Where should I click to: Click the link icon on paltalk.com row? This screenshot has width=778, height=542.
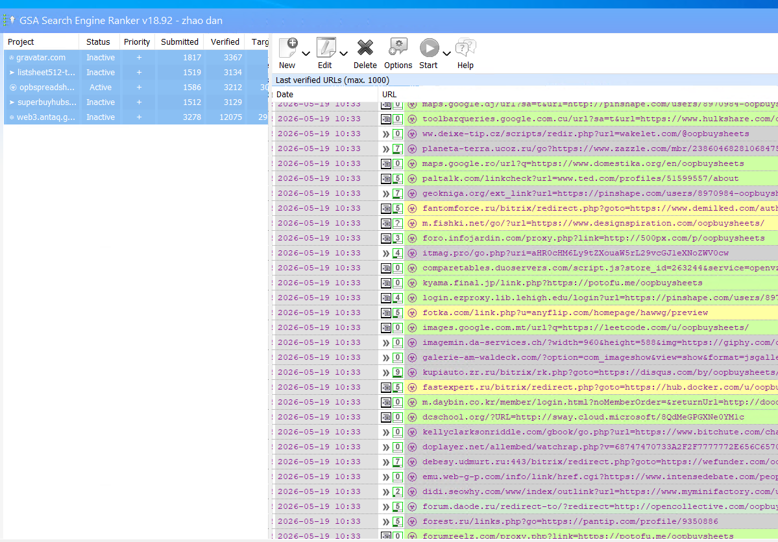[386, 178]
